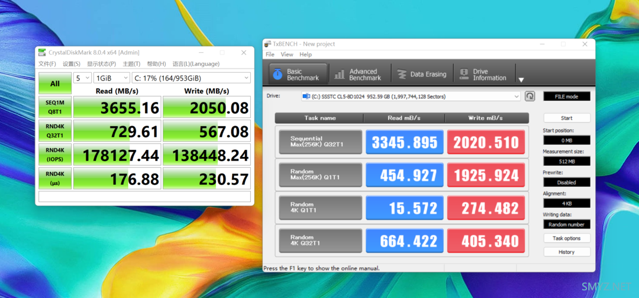Click the Start button in TxBENCH

[x=567, y=118]
